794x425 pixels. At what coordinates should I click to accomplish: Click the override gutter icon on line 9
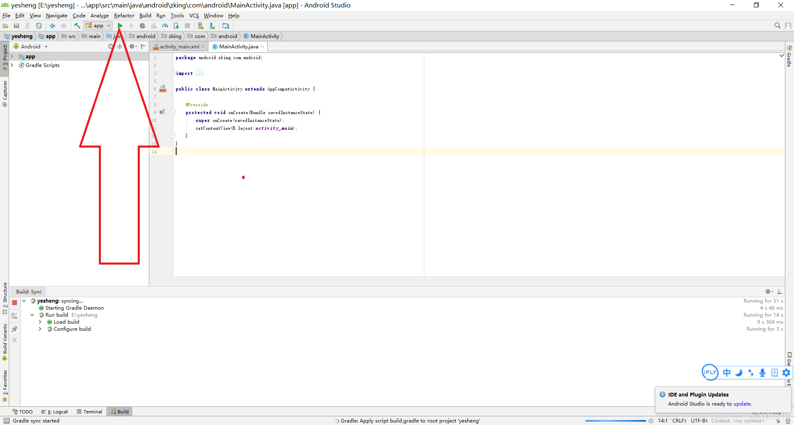coord(162,112)
